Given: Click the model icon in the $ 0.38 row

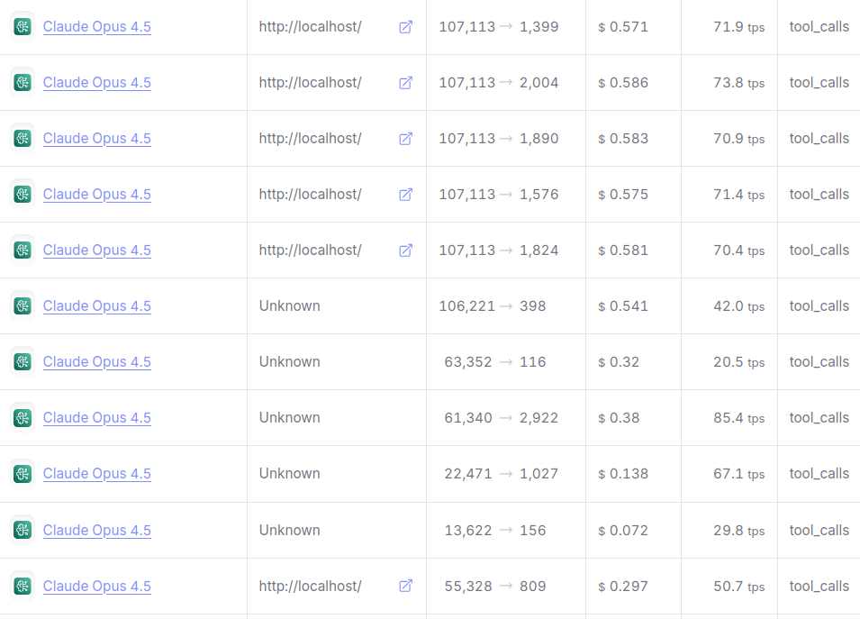Looking at the screenshot, I should pyautogui.click(x=23, y=417).
